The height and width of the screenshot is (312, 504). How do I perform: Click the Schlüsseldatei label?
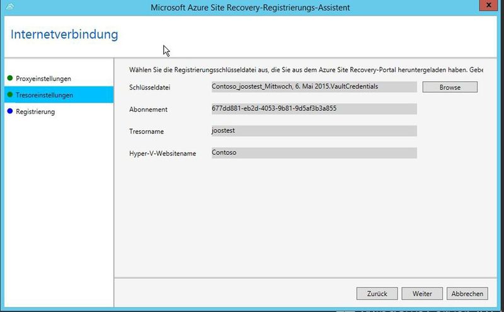[150, 88]
